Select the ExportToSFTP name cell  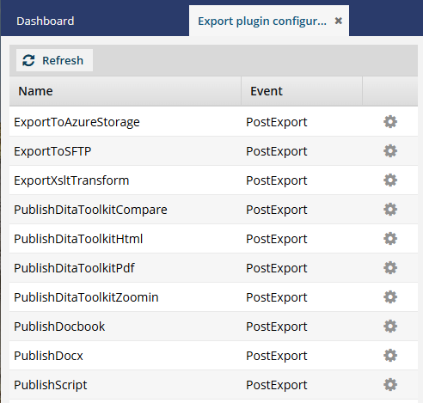point(126,151)
